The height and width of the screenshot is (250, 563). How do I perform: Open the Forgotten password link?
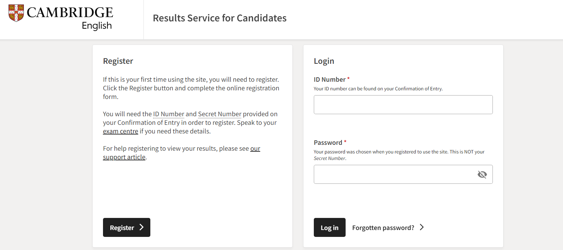click(383, 228)
